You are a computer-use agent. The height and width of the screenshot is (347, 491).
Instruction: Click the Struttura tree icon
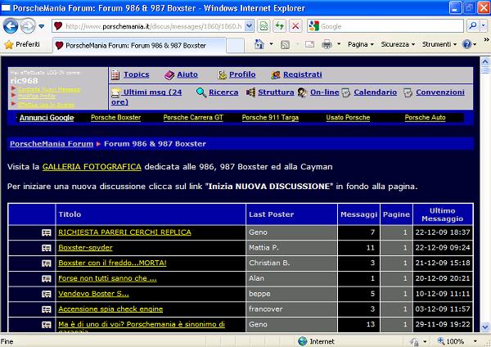point(250,92)
